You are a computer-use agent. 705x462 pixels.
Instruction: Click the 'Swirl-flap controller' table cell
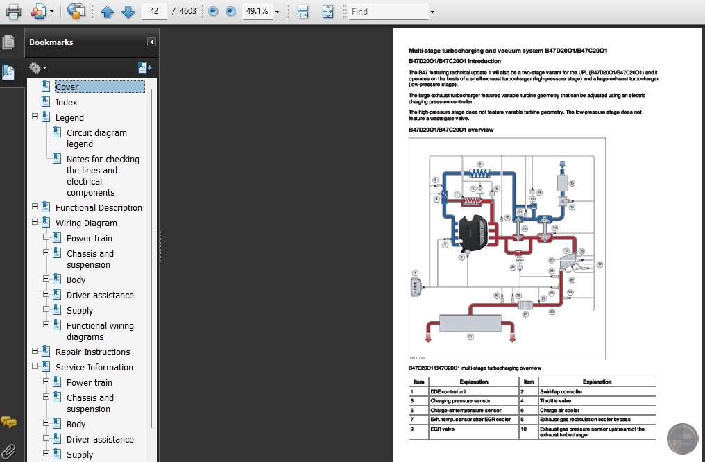point(597,391)
